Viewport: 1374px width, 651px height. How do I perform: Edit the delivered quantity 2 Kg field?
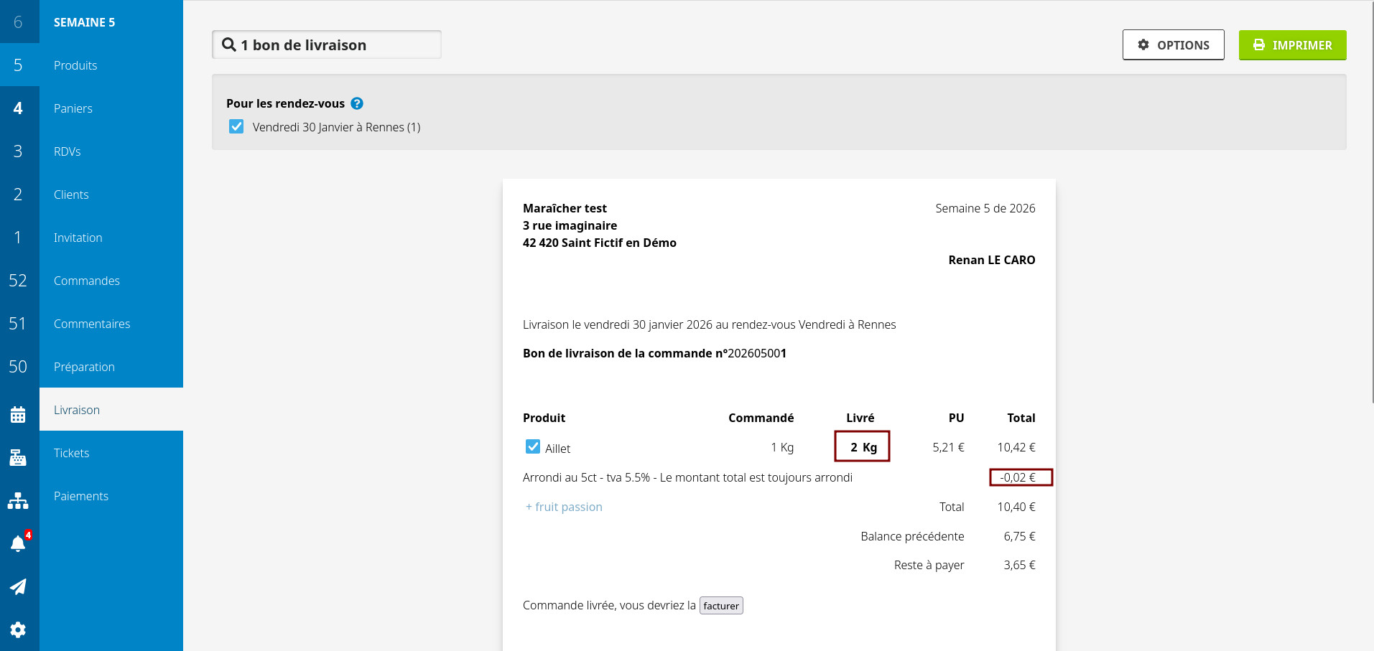pos(862,446)
